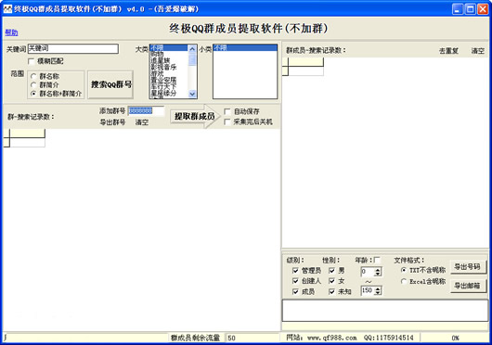
Task: Select the Excel含昵称 file format
Action: click(404, 281)
